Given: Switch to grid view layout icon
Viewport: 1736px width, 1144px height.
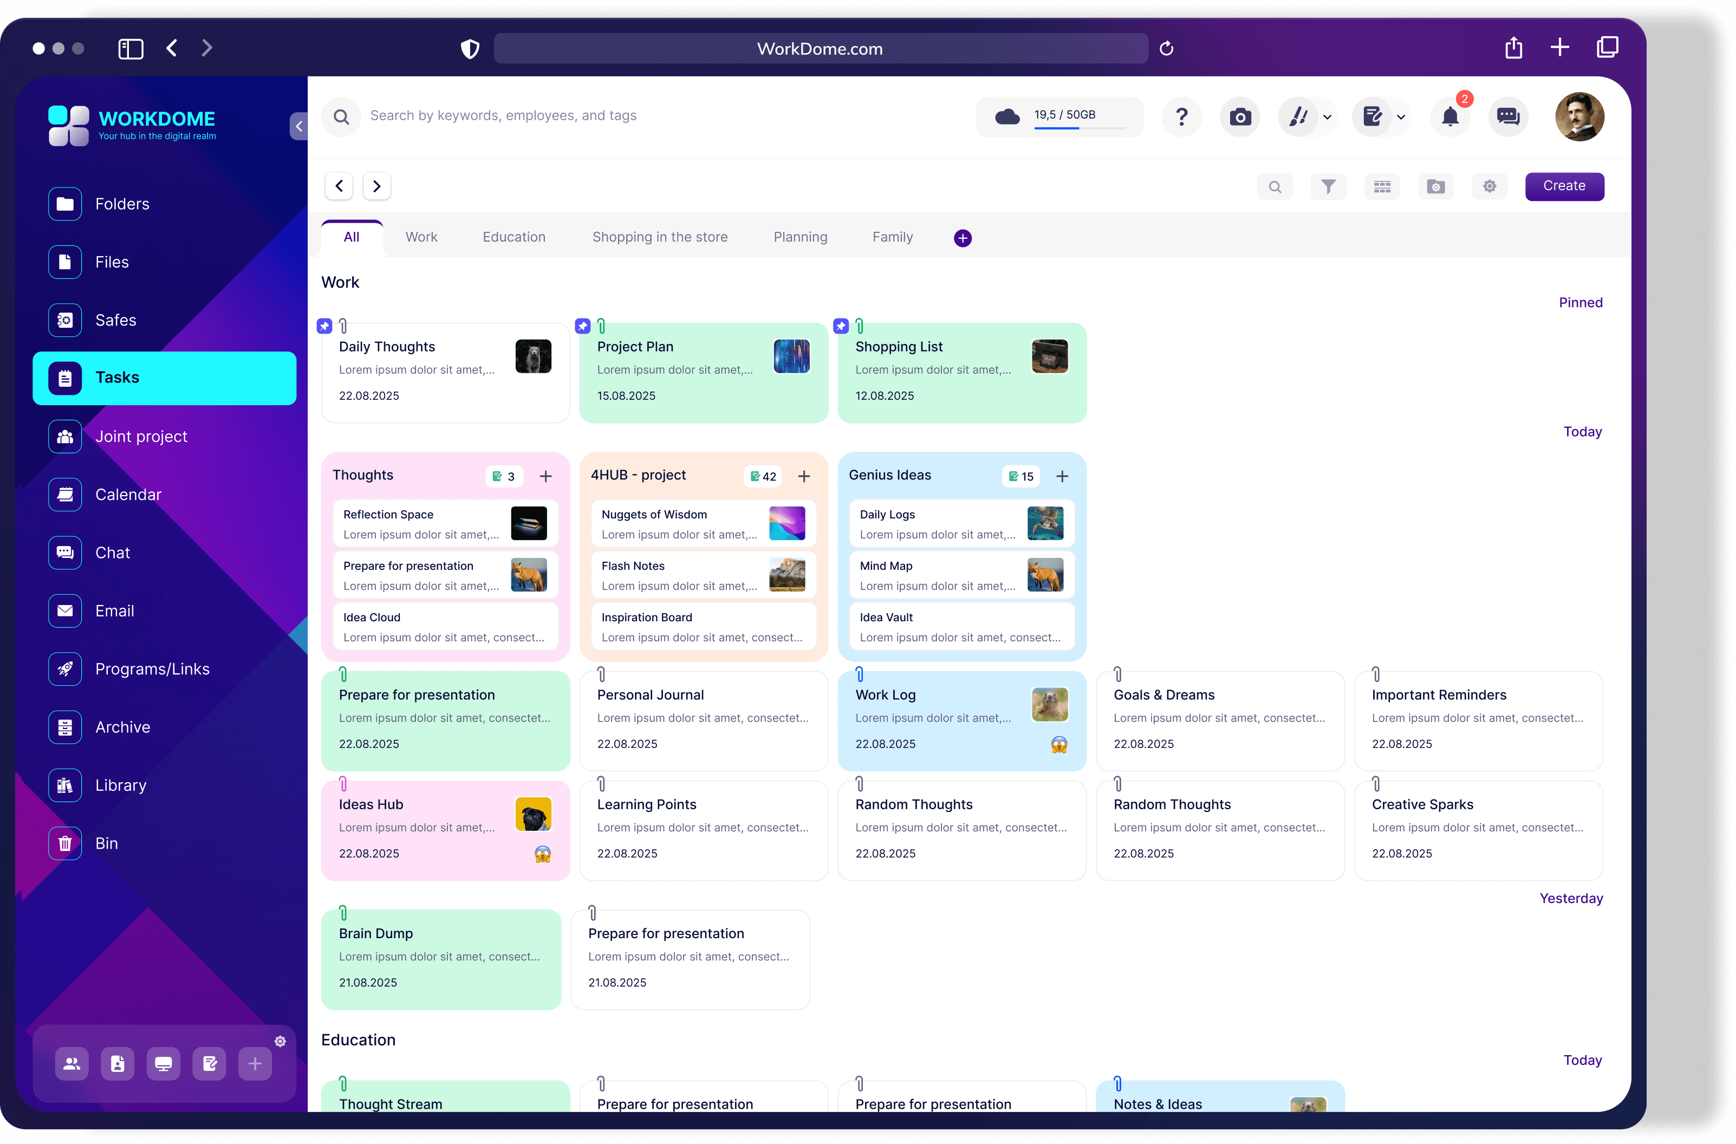Looking at the screenshot, I should 1382,187.
